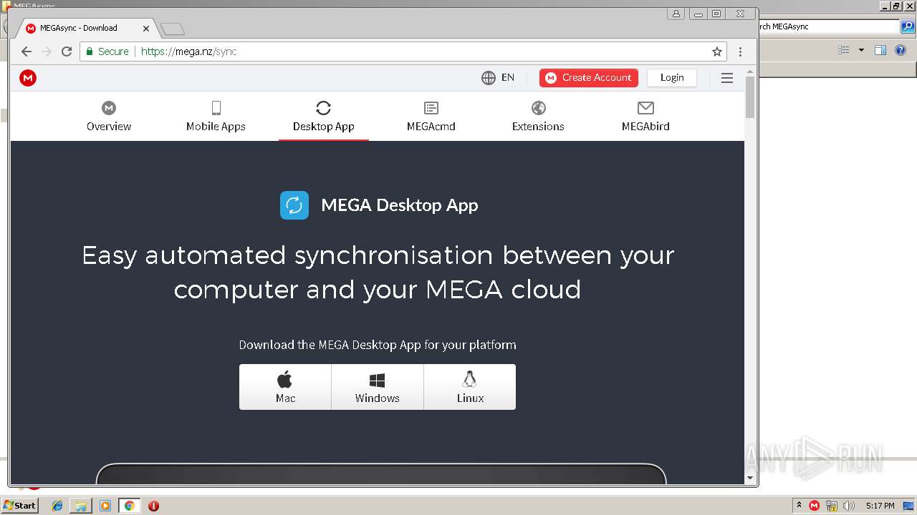Image resolution: width=917 pixels, height=515 pixels.
Task: Close the MEGAsync - Download tab
Action: coord(146,29)
